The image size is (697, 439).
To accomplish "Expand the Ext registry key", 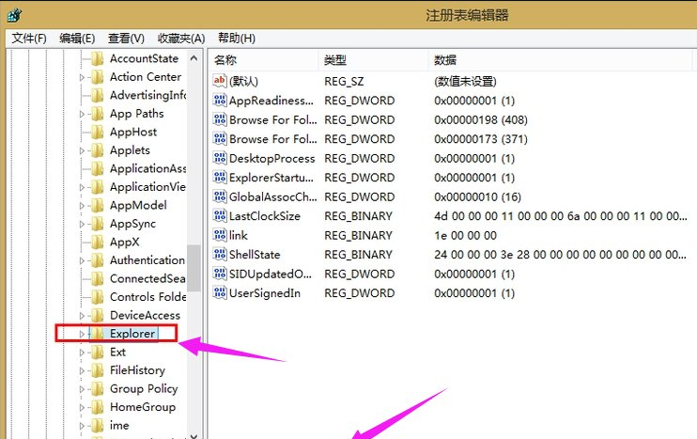I will pyautogui.click(x=82, y=353).
